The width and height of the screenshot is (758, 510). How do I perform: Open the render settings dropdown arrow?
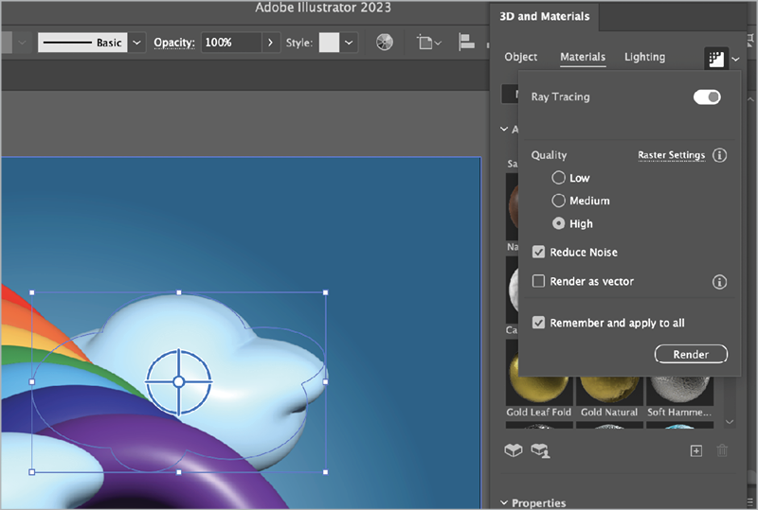pos(735,59)
